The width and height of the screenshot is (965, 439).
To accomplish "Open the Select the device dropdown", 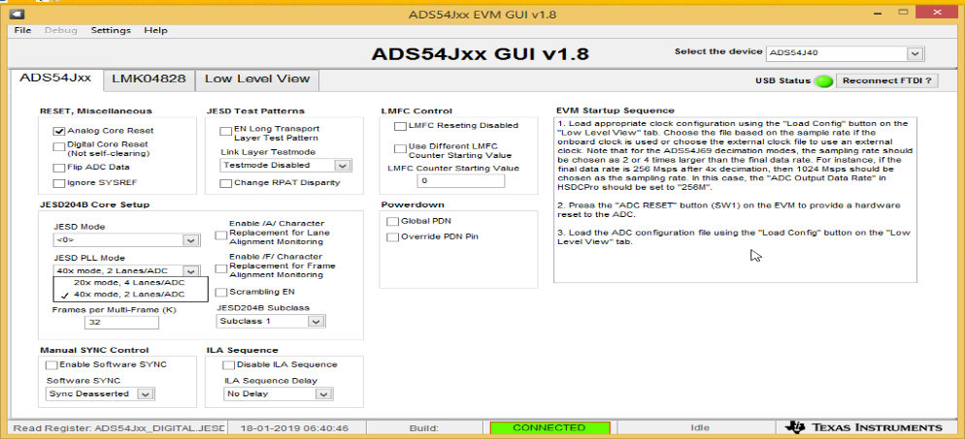I will pos(845,53).
